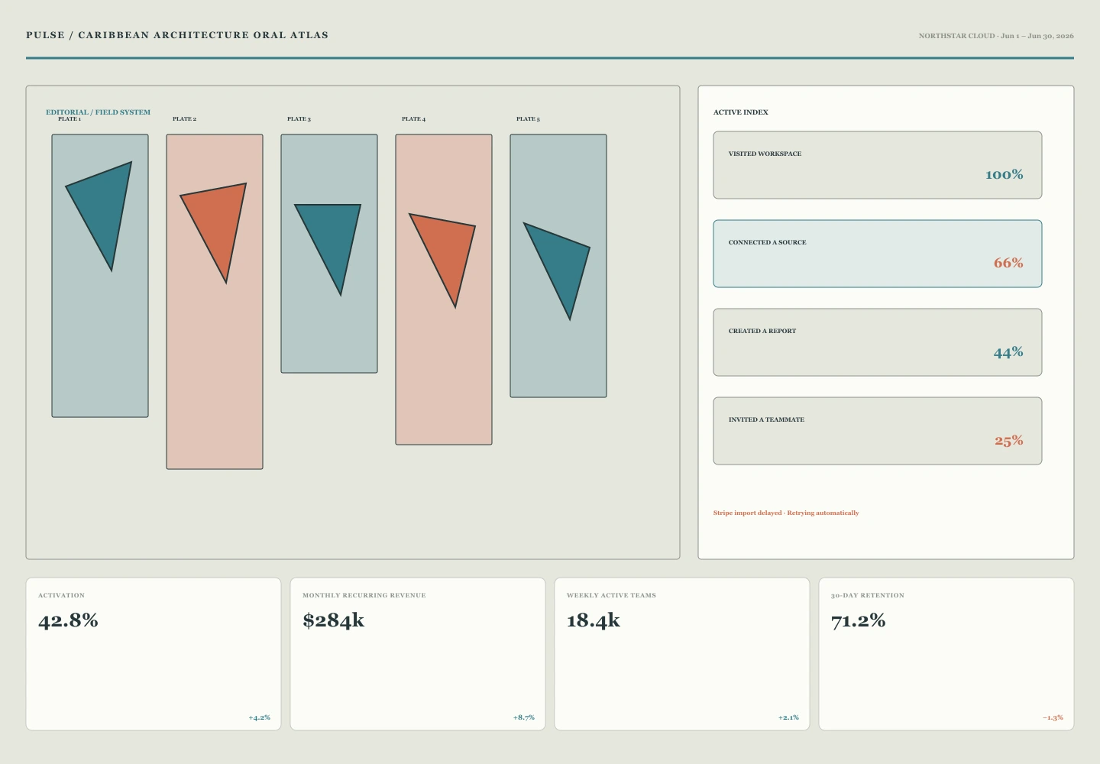The image size is (1100, 764).
Task: Click the "EDITORIAL / FIELD SYSTEM" heading
Action: (x=98, y=112)
